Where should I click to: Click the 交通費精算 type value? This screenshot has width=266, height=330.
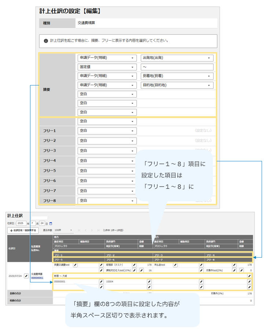pyautogui.click(x=86, y=23)
